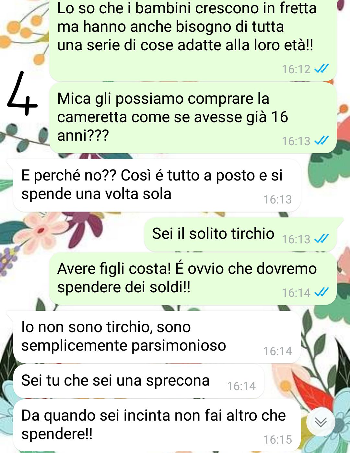Select the 'Sei il solito tirchio' bubble
This screenshot has height=453, width=350.
pos(240,234)
